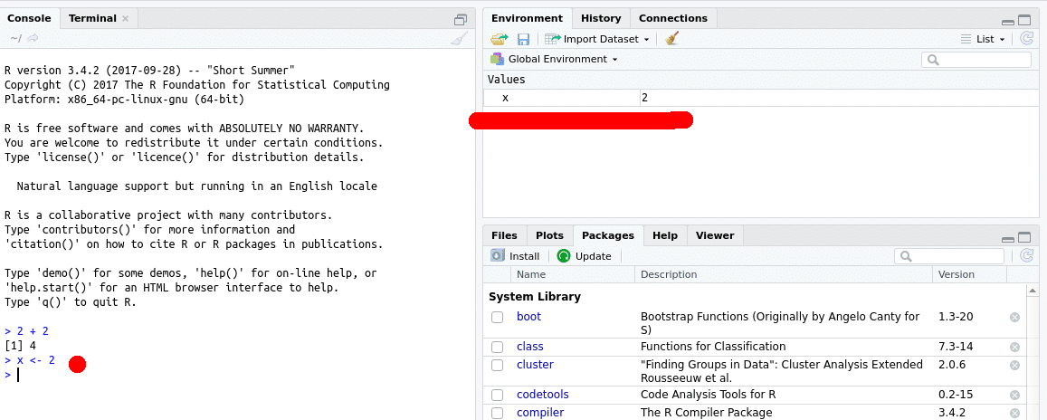Open the List view mode dropdown
The width and height of the screenshot is (1047, 420).
(983, 39)
